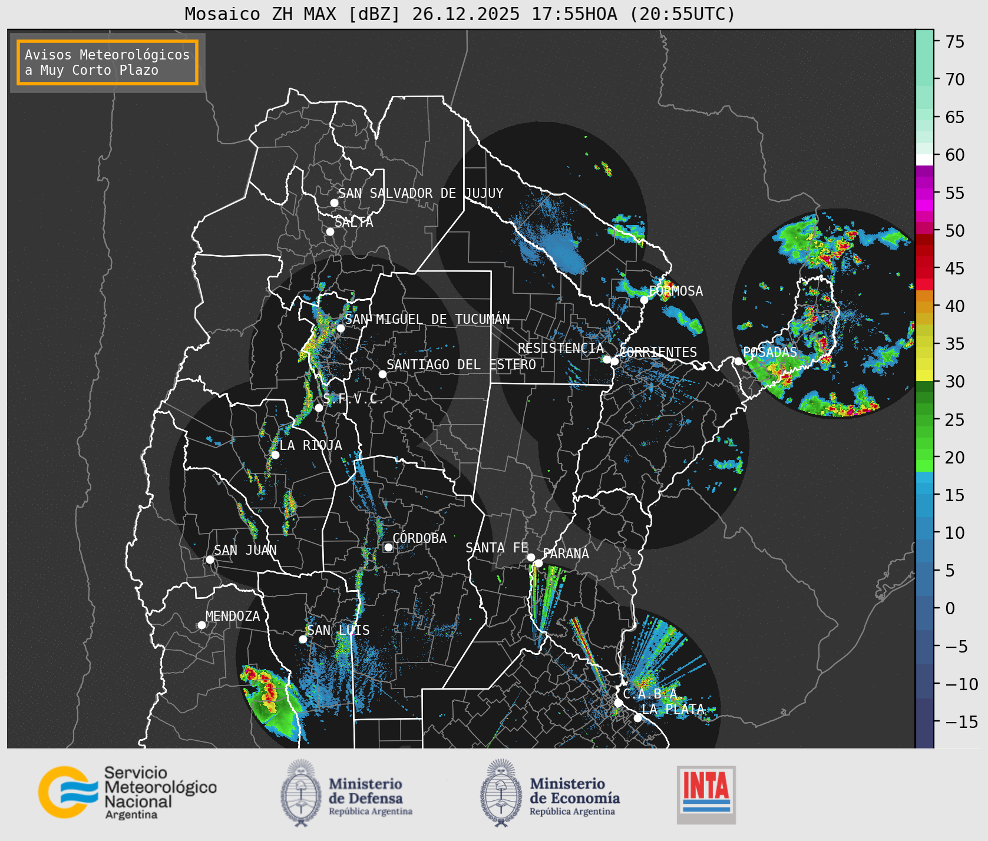
Task: Click the C.A.B.A. city marker
Action: click(x=618, y=703)
